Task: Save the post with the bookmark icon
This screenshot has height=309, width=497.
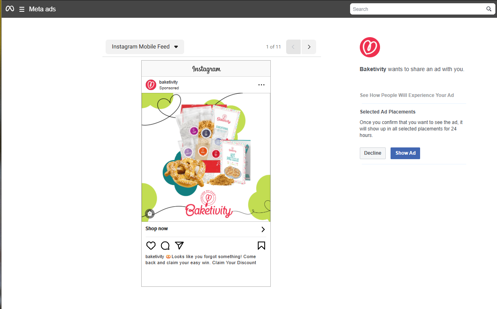Action: pos(261,246)
